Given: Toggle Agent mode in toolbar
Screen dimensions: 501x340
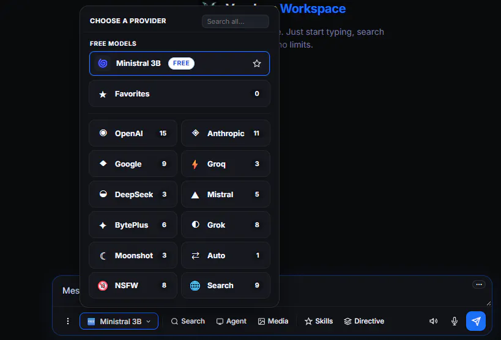Looking at the screenshot, I should point(231,321).
